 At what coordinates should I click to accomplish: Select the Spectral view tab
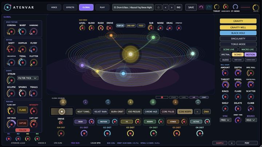point(225,55)
